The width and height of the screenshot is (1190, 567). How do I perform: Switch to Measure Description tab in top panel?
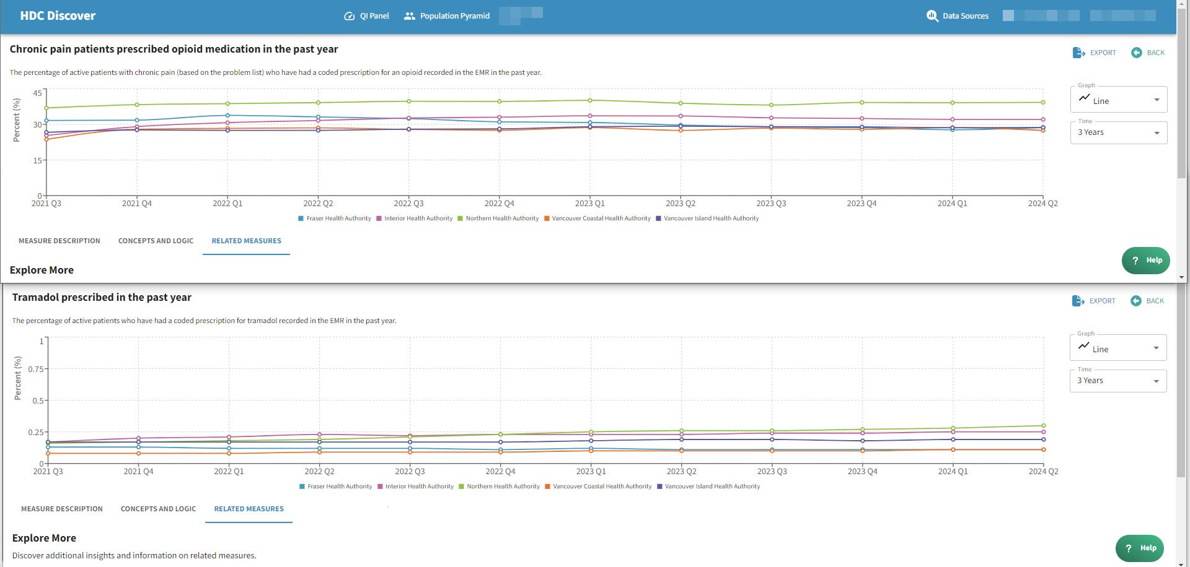tap(59, 241)
